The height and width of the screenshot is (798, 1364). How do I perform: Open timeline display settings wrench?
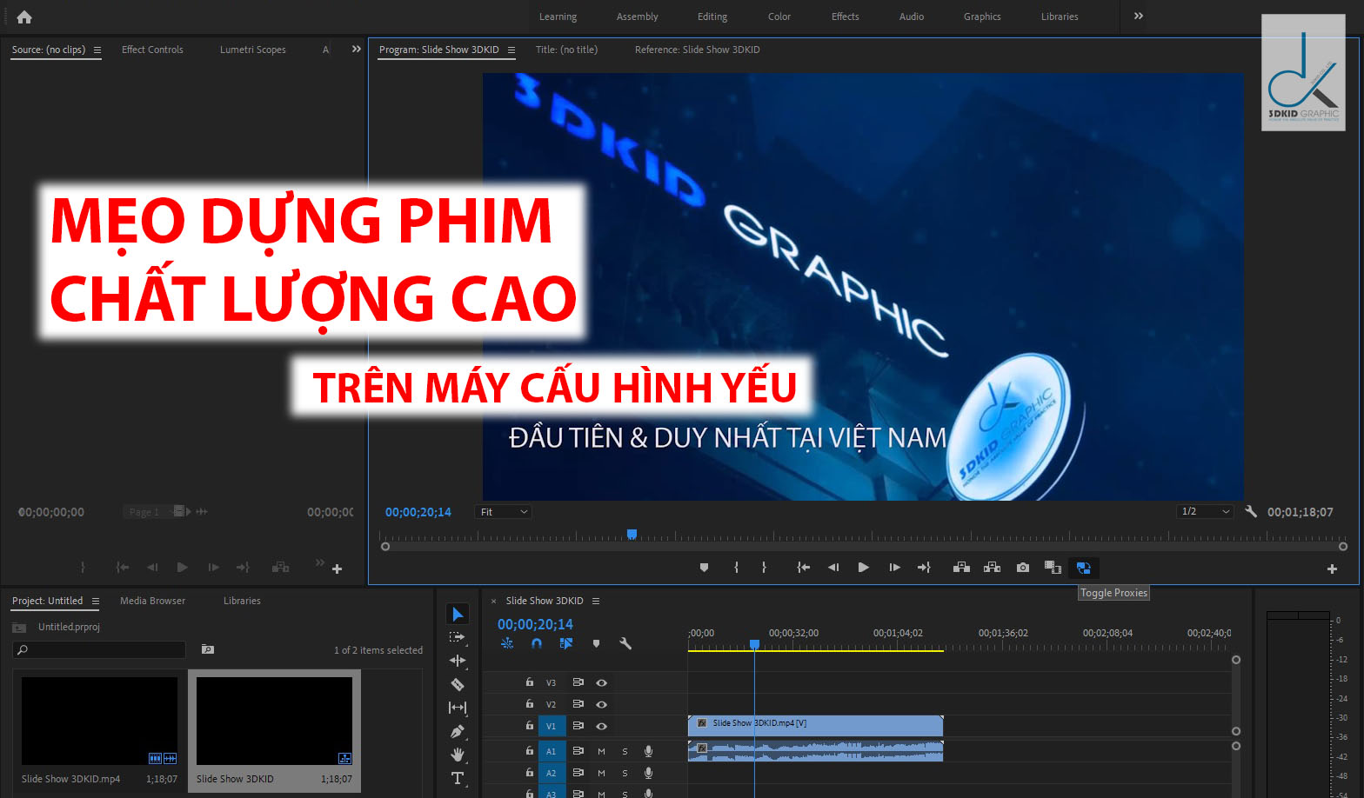point(625,644)
